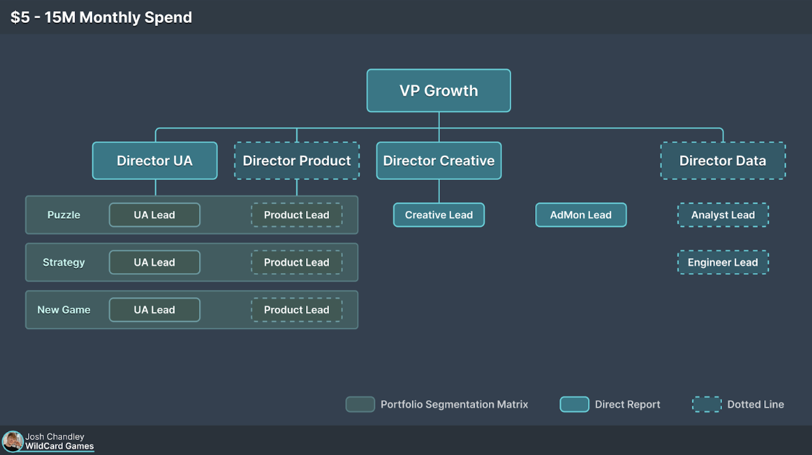Select Product Lead in the Puzzle row
The height and width of the screenshot is (455, 812).
click(296, 215)
